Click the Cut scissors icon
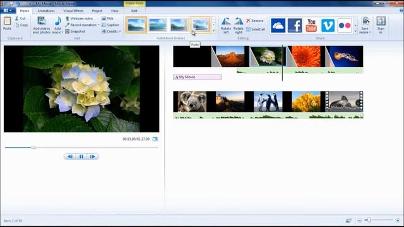 coord(17,18)
